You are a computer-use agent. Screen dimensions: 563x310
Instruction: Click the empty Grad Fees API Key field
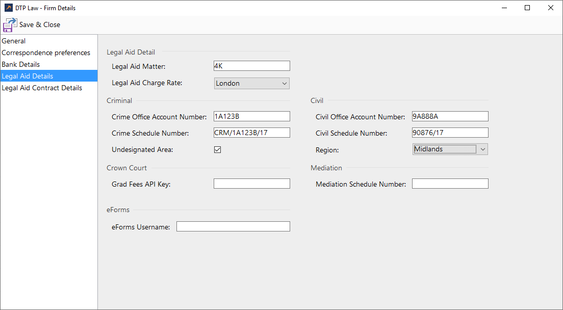point(252,184)
